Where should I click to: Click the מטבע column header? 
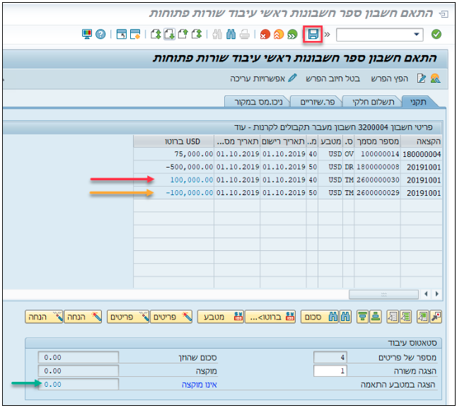click(x=330, y=141)
